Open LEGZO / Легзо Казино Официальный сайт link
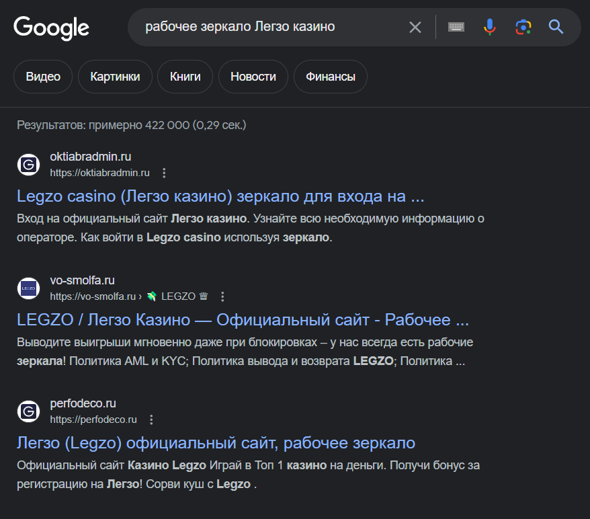Viewport: 590px width, 519px height. (x=243, y=319)
